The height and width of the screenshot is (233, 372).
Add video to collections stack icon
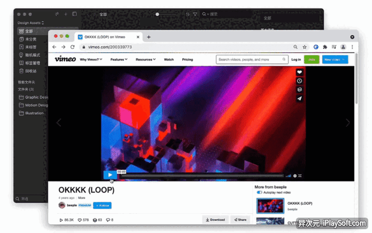click(299, 89)
